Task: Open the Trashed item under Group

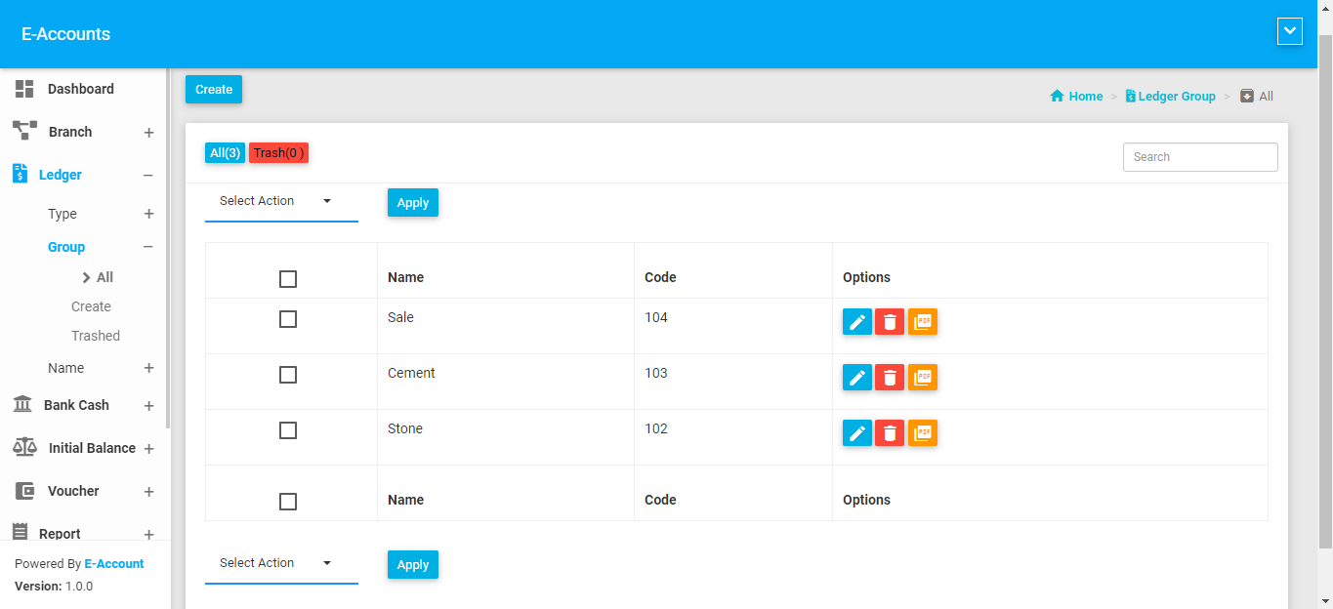Action: tap(96, 336)
